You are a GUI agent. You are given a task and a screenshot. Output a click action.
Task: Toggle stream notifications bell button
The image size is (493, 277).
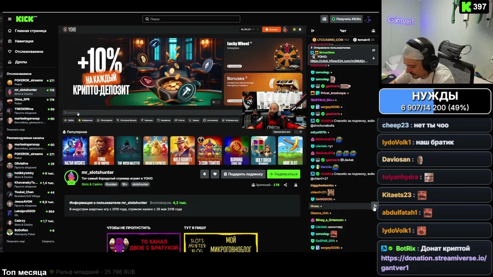[x=205, y=174]
